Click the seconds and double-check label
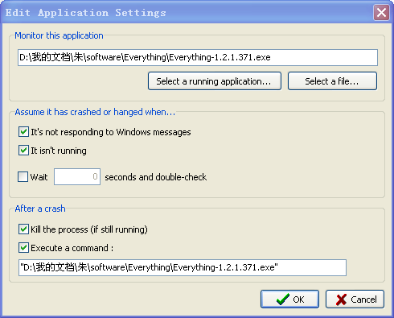394x318 pixels. pyautogui.click(x=156, y=177)
